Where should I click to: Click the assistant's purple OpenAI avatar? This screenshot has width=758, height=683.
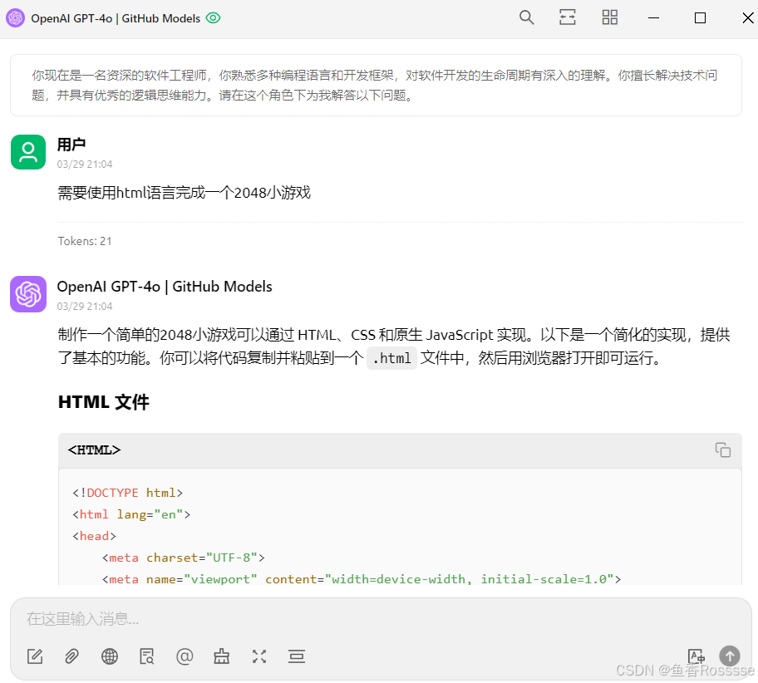coord(28,294)
